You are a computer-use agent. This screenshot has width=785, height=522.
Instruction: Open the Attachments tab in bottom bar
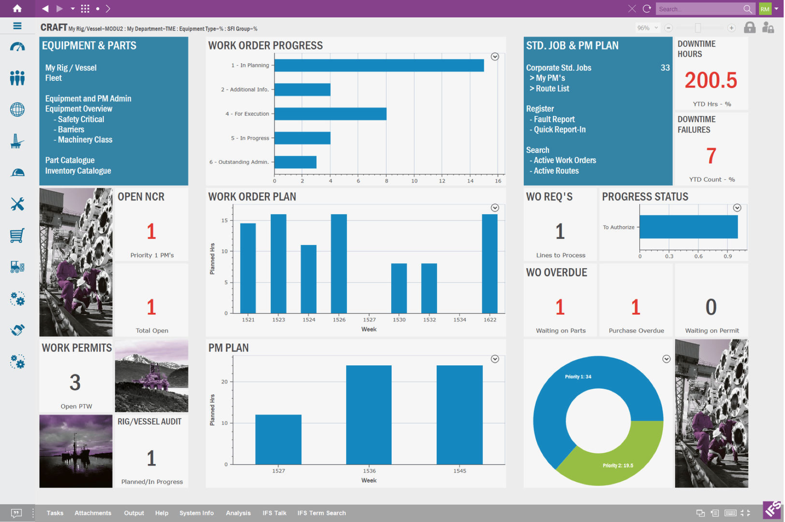(x=93, y=513)
